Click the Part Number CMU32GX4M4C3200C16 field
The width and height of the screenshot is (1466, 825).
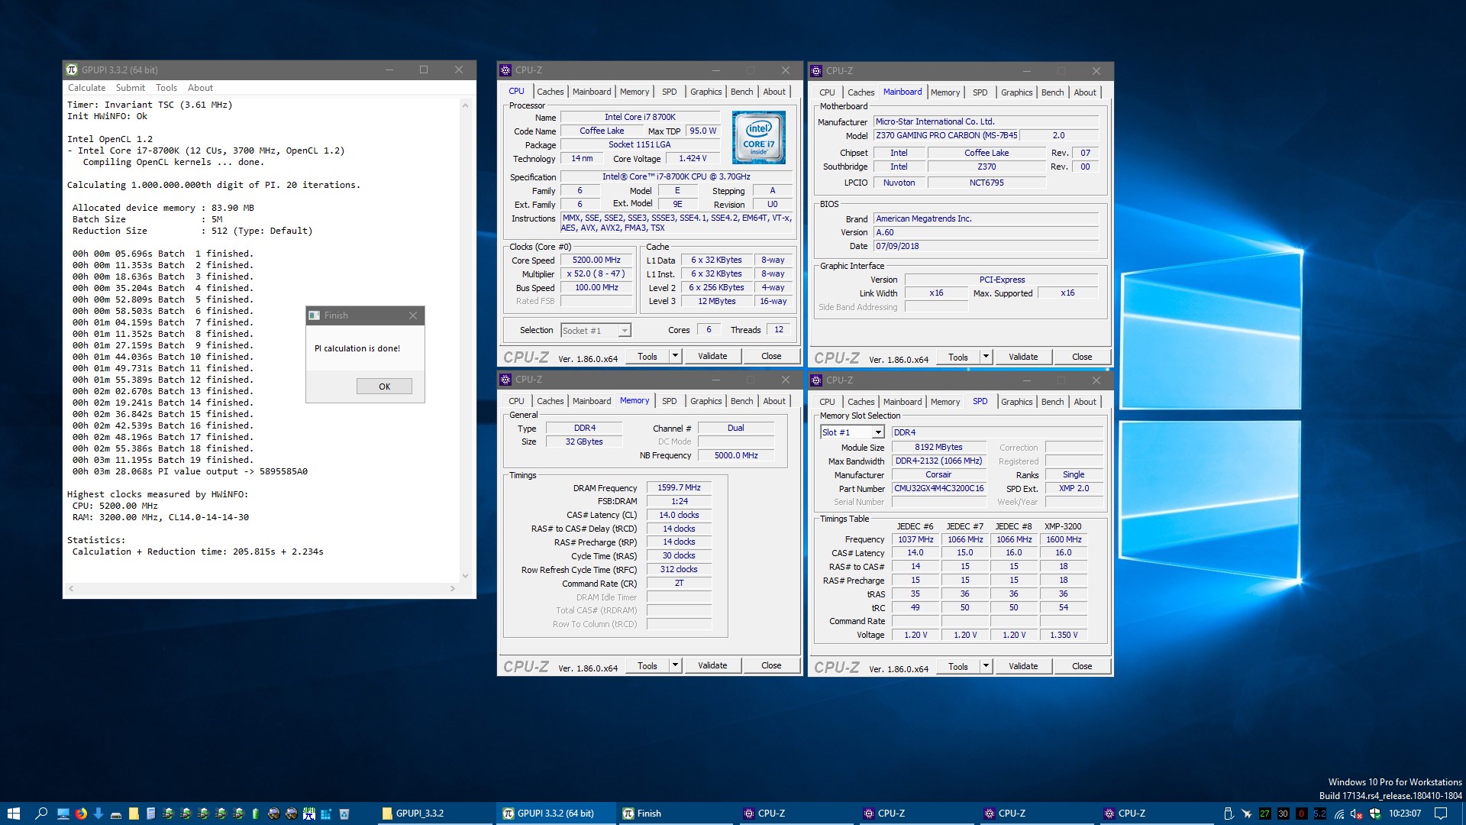(x=938, y=488)
